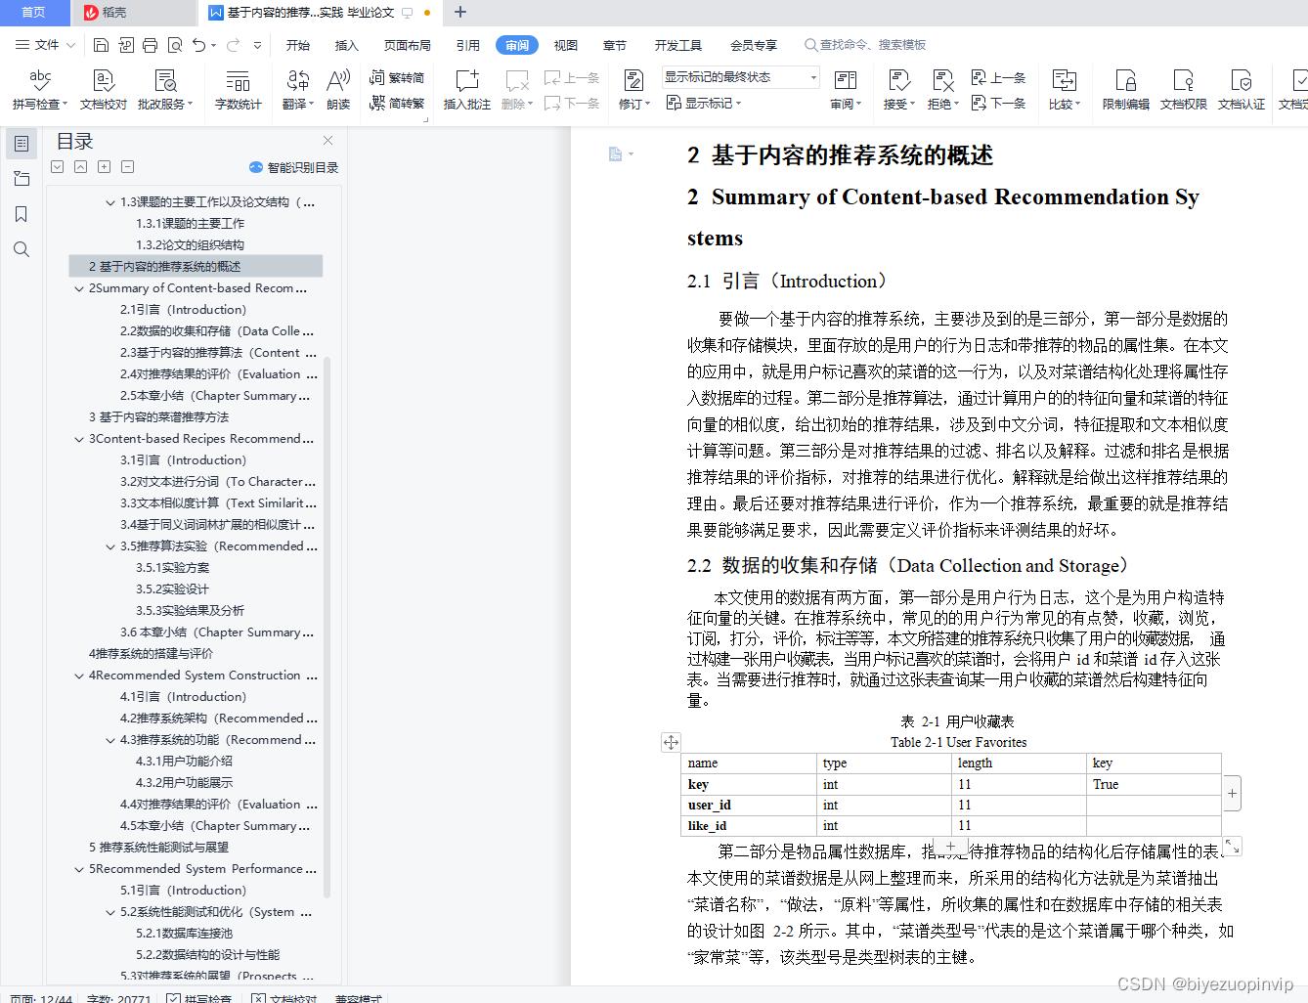Viewport: 1308px width, 1003px height.
Task: Switch to the 视图 ribbon tab
Action: [566, 45]
